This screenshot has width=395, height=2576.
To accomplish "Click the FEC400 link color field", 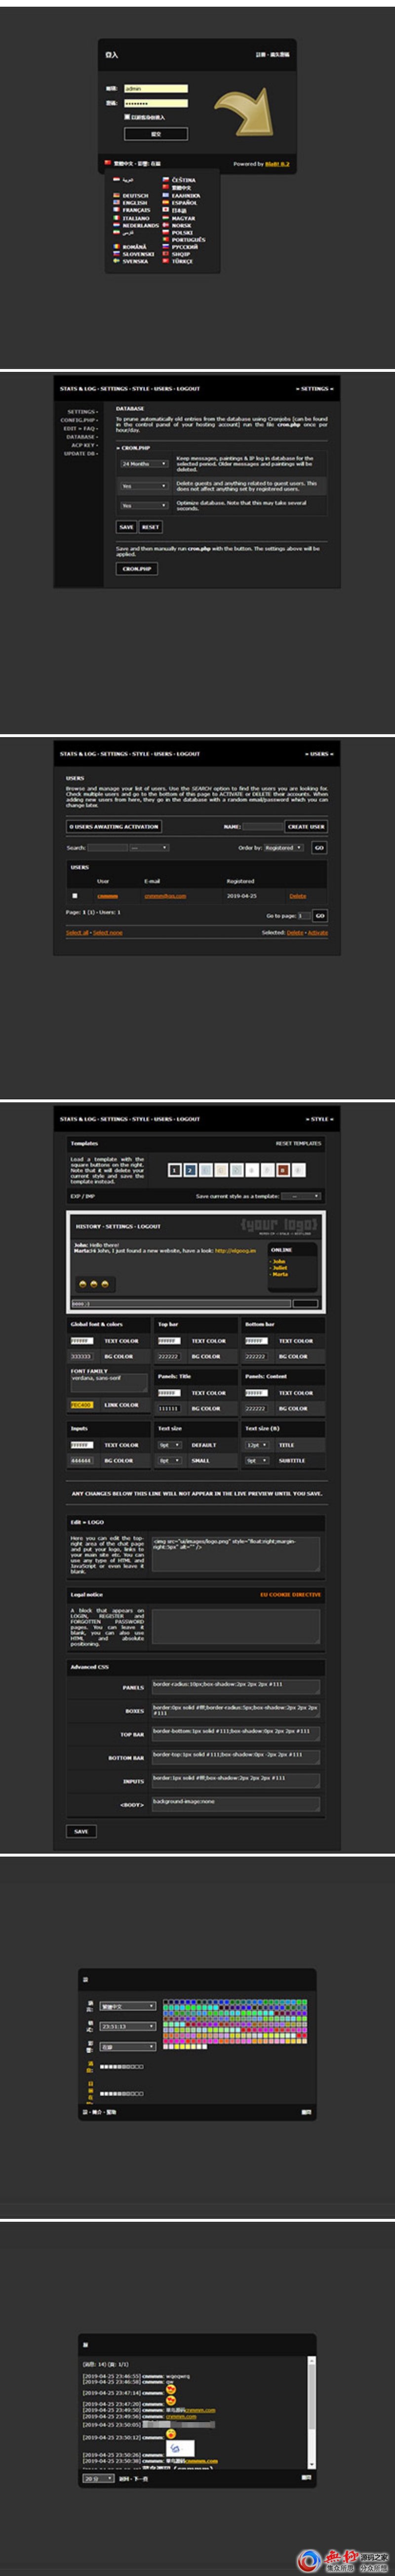I will [81, 1404].
